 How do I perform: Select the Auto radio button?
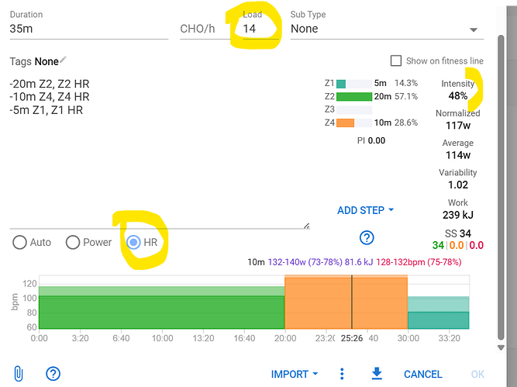[20, 242]
